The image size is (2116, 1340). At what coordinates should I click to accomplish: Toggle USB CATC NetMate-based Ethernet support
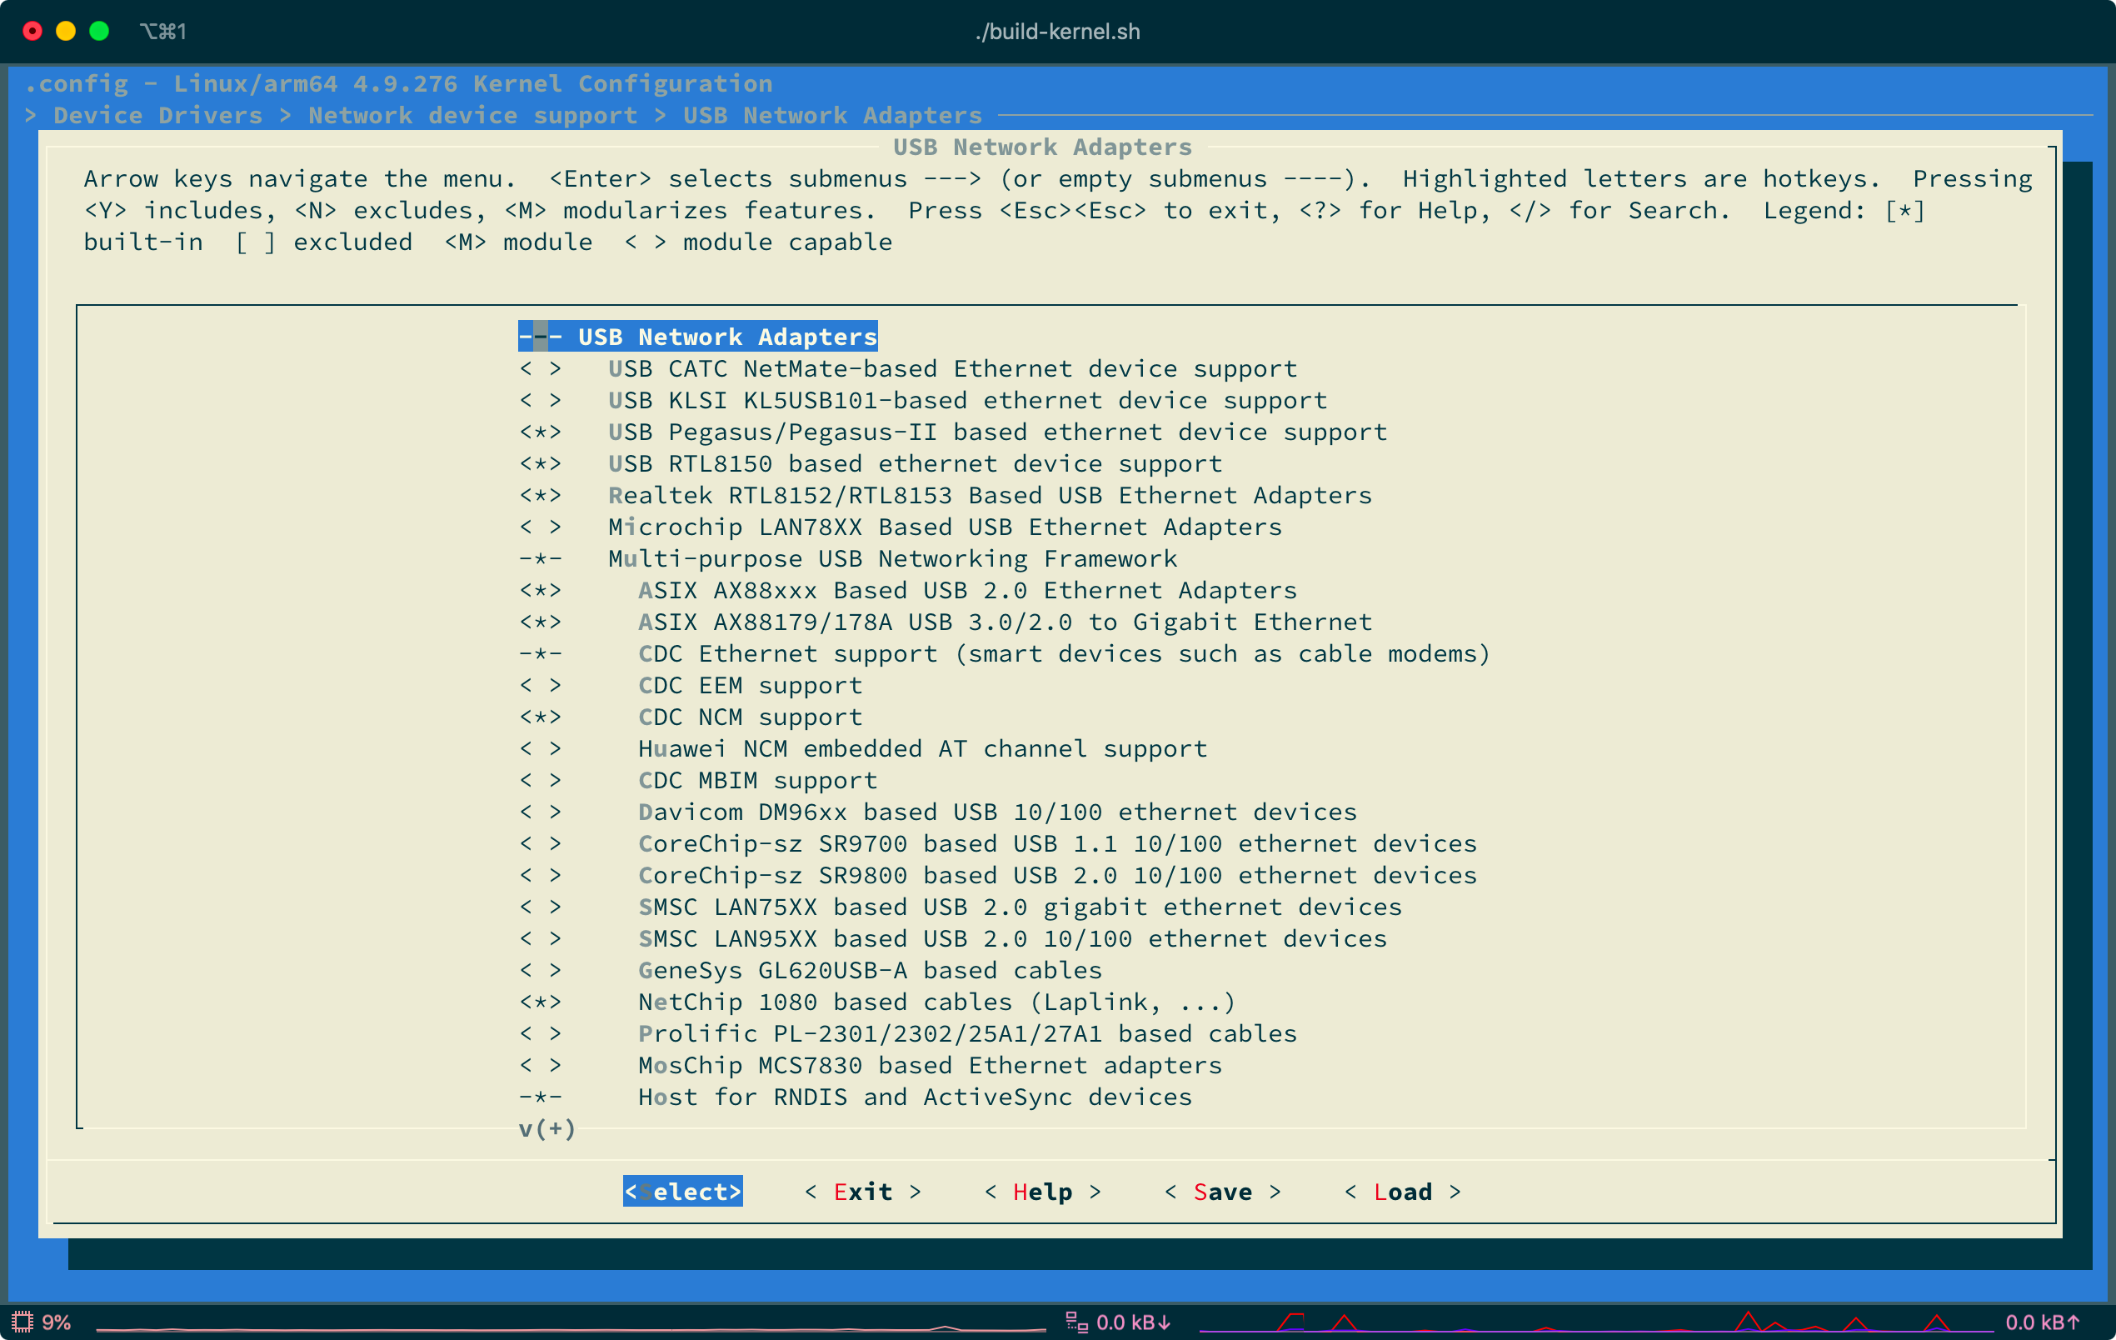540,368
